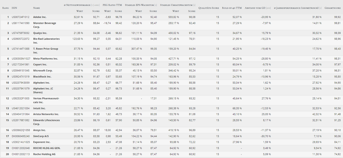Click ISIN US4612021034 for Intuit

[21, 108]
